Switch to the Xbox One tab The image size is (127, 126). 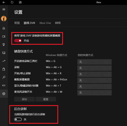point(45,23)
